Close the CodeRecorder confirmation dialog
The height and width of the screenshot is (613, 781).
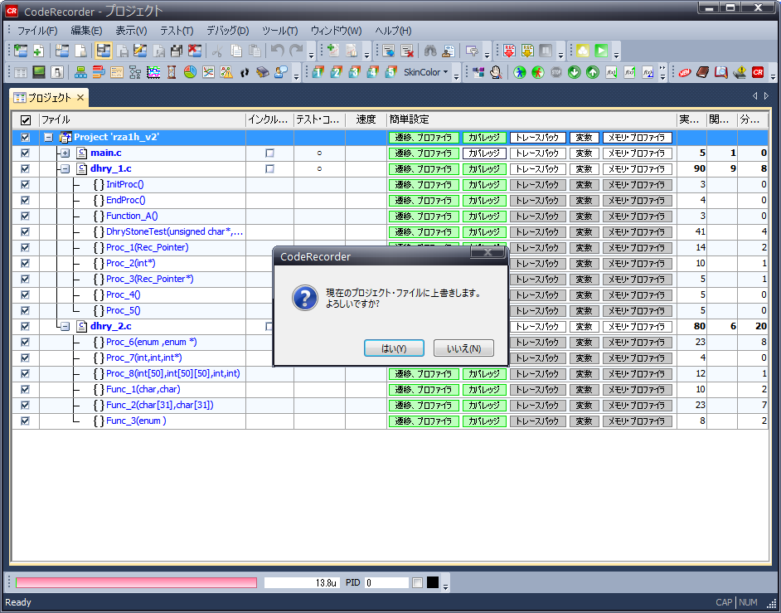[x=488, y=253]
